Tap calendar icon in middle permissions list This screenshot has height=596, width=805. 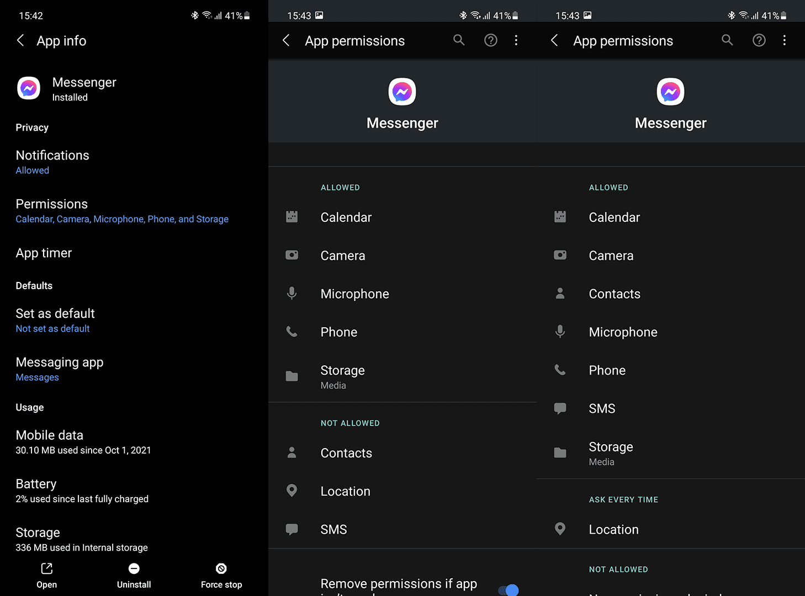coord(292,217)
